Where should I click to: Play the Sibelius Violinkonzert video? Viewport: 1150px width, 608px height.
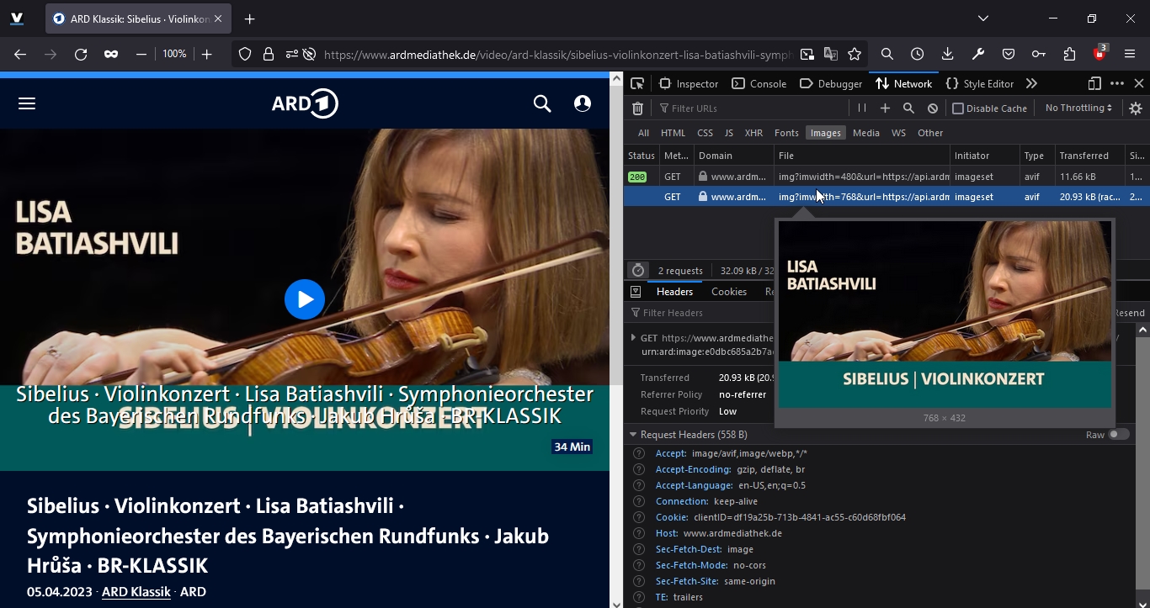[304, 299]
